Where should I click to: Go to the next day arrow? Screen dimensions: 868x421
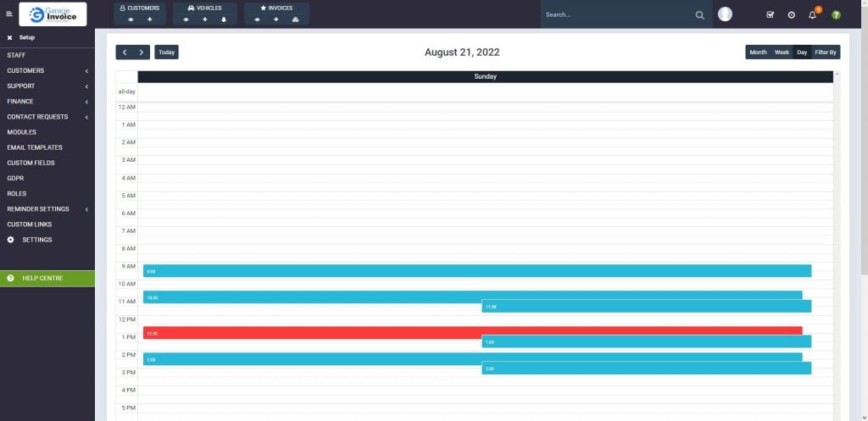pyautogui.click(x=142, y=53)
